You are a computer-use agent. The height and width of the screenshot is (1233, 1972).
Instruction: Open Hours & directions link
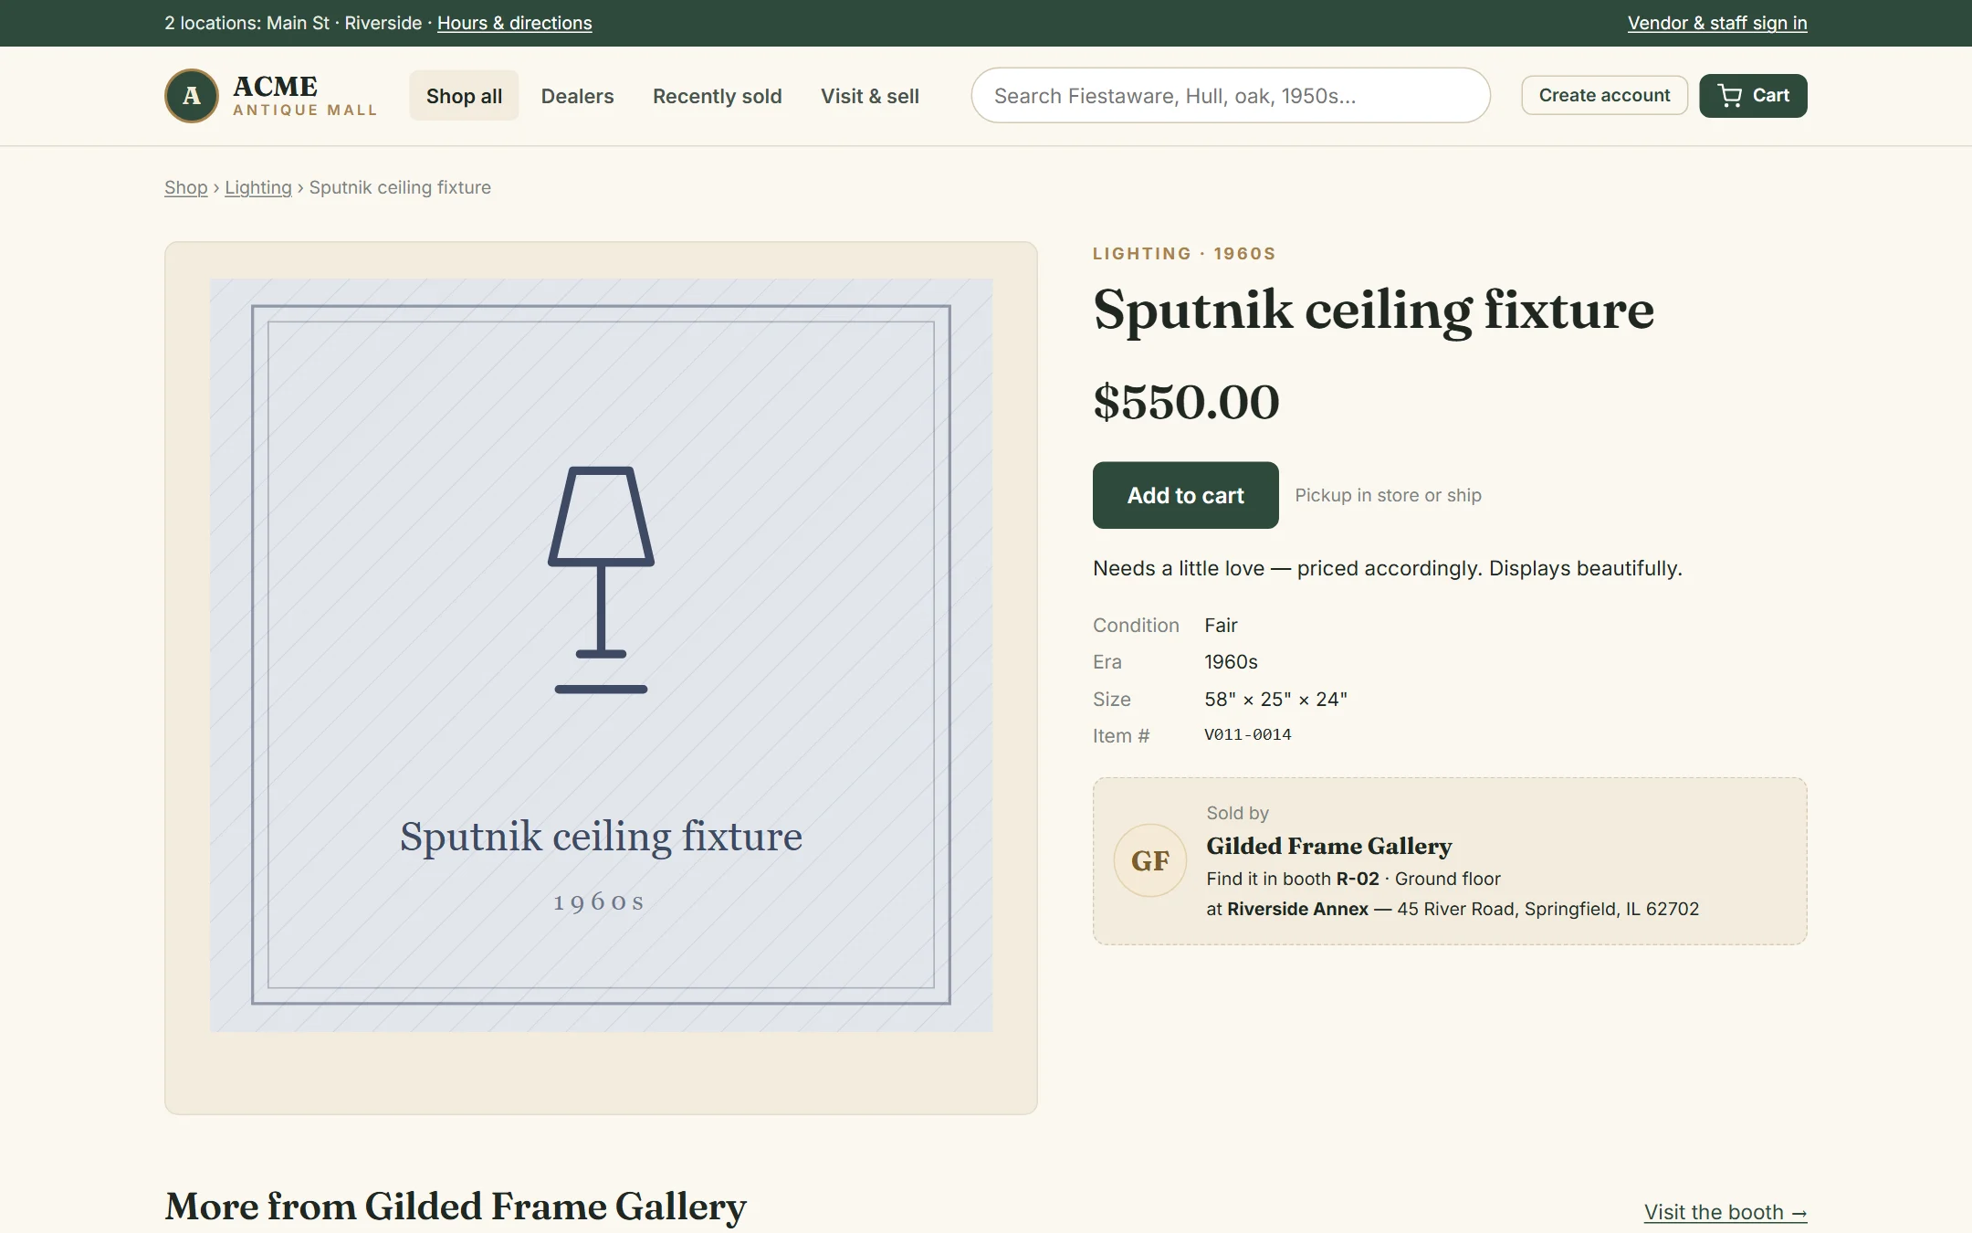click(514, 23)
